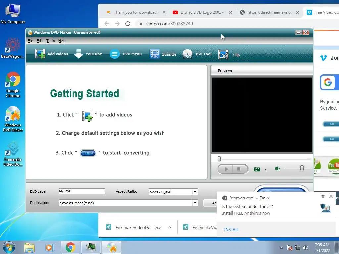The width and height of the screenshot is (339, 254).
Task: Open the Windows DVD Maker desktop shortcut
Action: click(13, 119)
